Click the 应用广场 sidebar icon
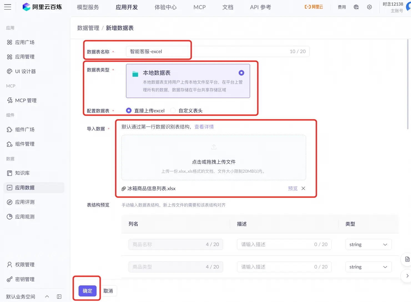Viewport: 411px width, 302px height. pyautogui.click(x=9, y=42)
